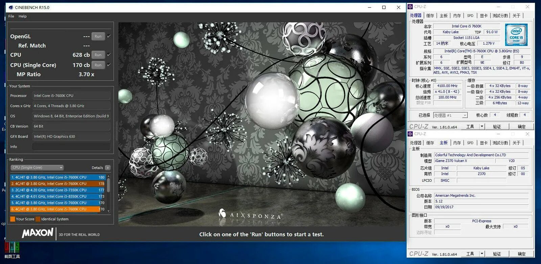Switch to 内存 tab in top CPU-Z
The height and width of the screenshot is (264, 541).
(x=457, y=16)
